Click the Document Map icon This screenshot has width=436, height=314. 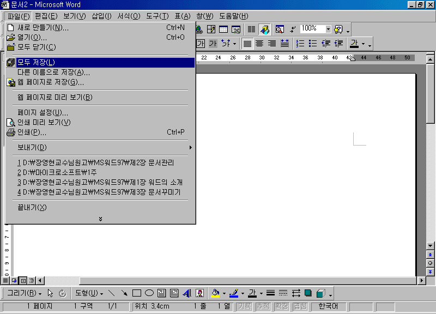(280, 29)
